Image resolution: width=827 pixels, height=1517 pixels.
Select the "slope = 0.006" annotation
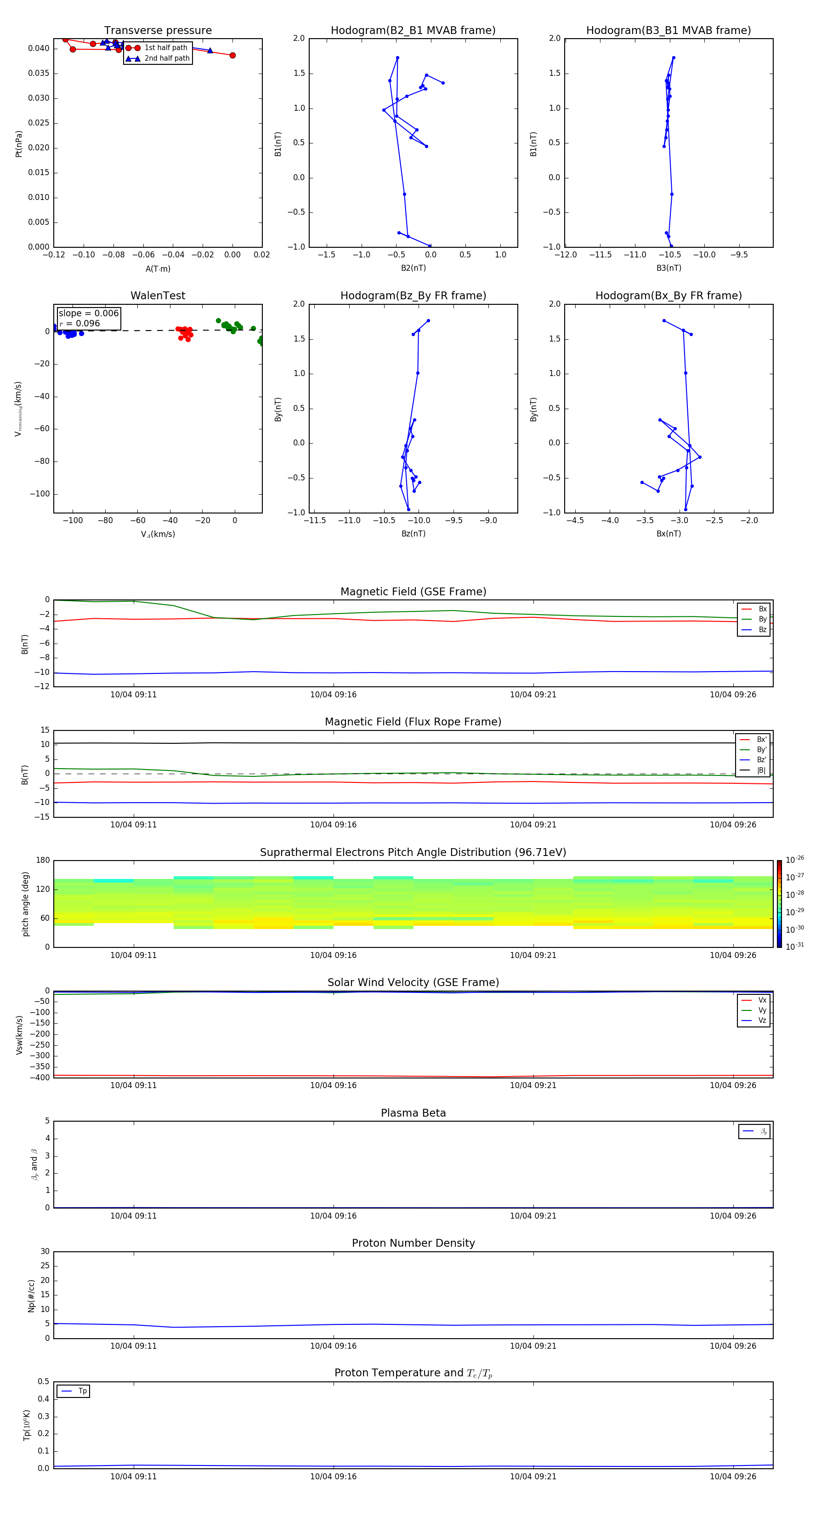89,314
